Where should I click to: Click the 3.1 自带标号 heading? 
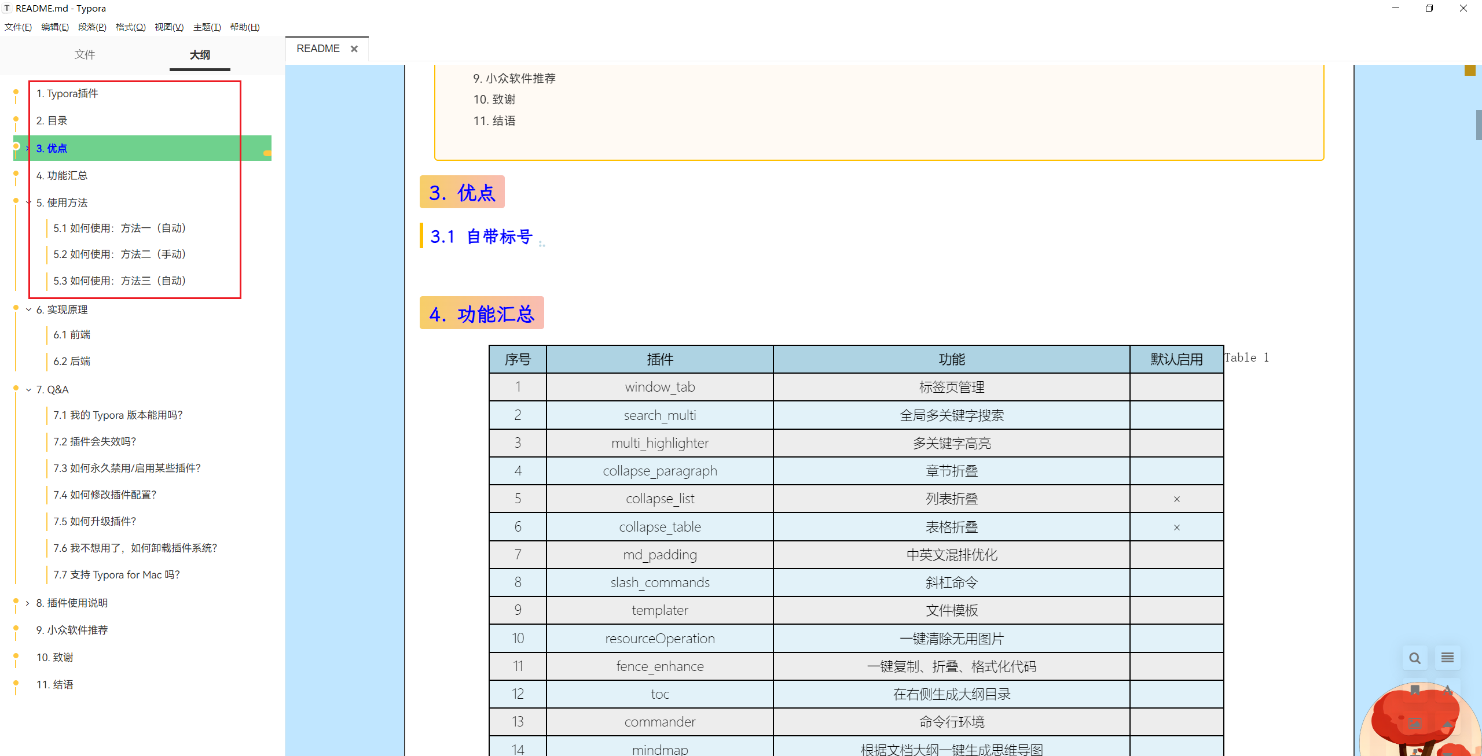pos(482,236)
